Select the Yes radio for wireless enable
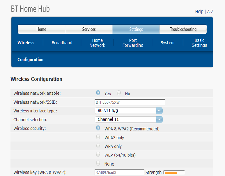Viewport: 225px width, 176px height. point(98,93)
